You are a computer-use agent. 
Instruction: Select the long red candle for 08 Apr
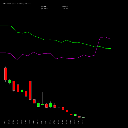[30, 90]
